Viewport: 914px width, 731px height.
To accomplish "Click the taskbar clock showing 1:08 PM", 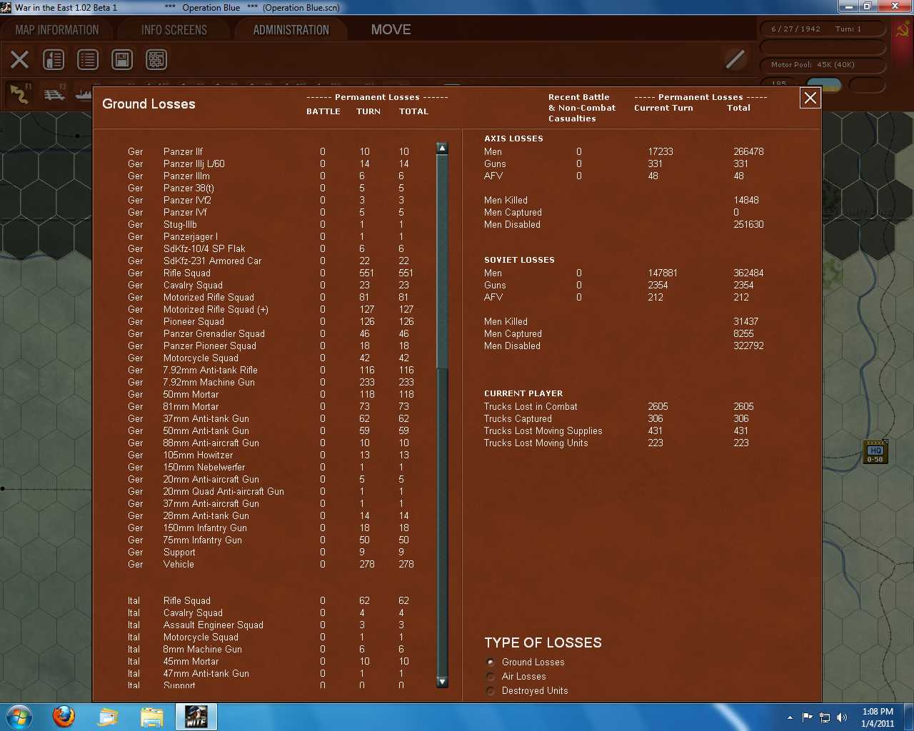I will [x=878, y=717].
